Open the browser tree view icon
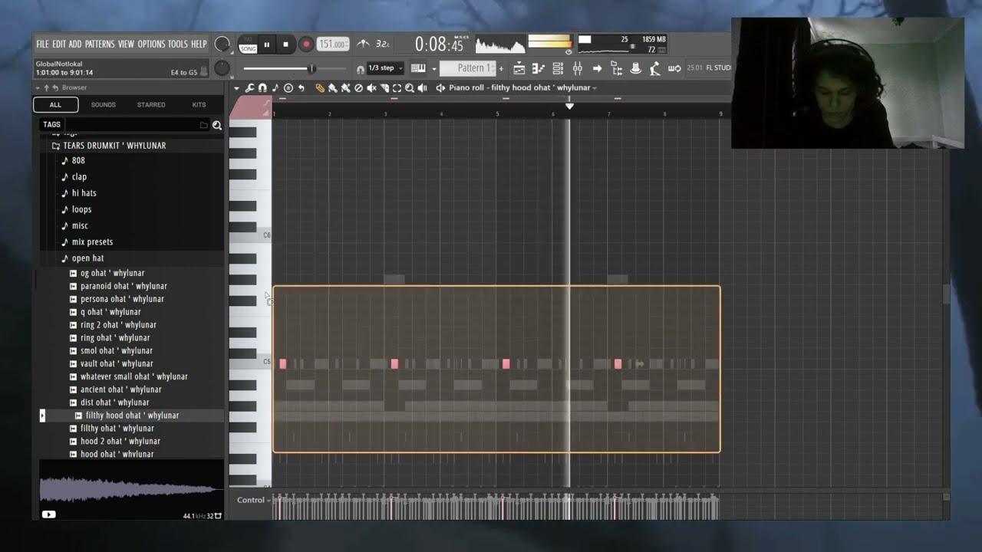 point(616,69)
